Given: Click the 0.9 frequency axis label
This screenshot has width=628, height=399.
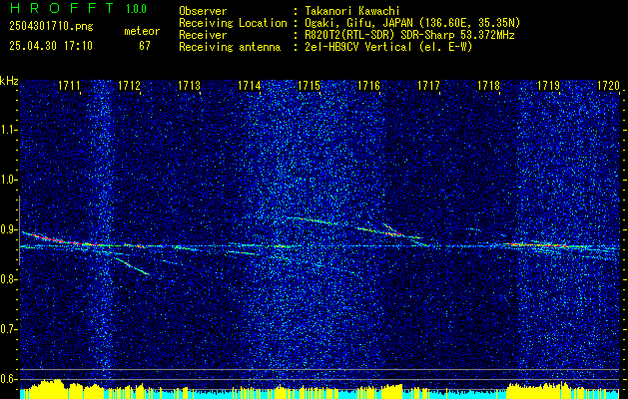Looking at the screenshot, I should 9,229.
